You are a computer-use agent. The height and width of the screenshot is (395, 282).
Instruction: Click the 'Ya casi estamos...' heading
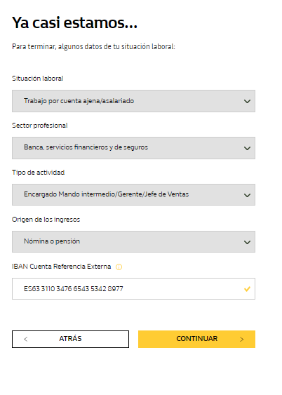coord(75,22)
